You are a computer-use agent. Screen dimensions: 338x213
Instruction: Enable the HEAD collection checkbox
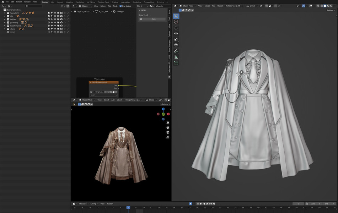(49, 32)
